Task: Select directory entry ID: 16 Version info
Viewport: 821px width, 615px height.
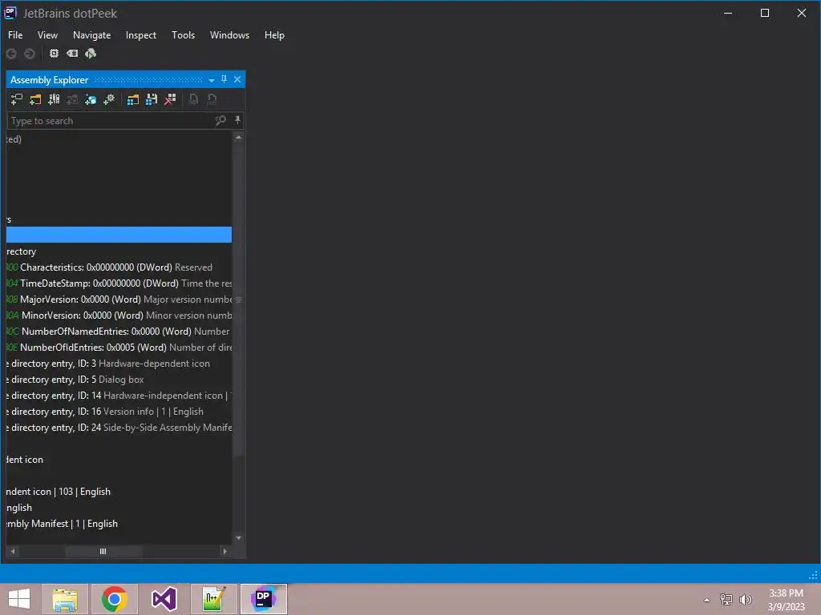Action: pyautogui.click(x=119, y=412)
